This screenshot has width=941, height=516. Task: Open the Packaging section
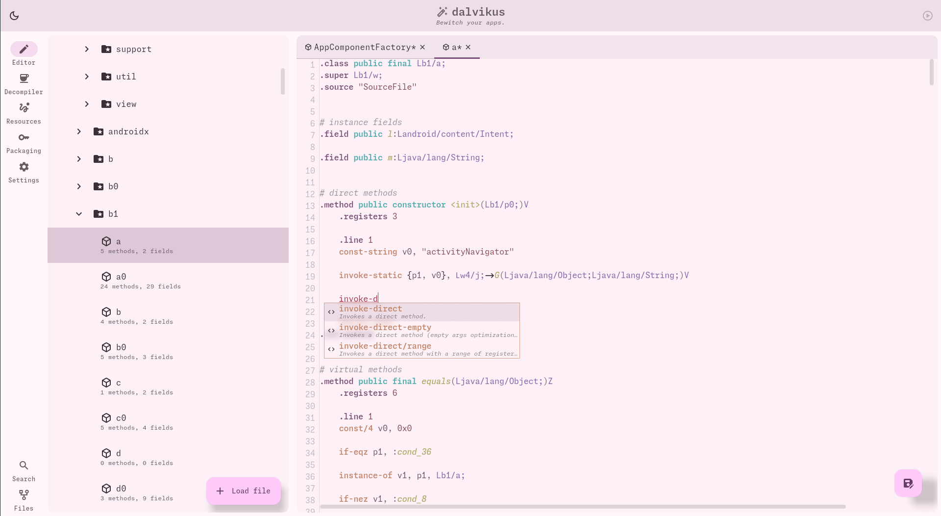[x=24, y=143]
